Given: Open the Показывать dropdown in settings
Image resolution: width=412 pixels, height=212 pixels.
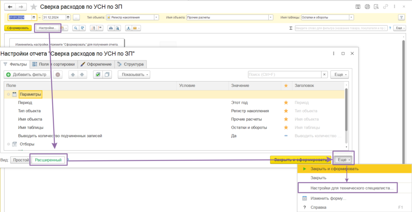Looking at the screenshot, I should (134, 74).
